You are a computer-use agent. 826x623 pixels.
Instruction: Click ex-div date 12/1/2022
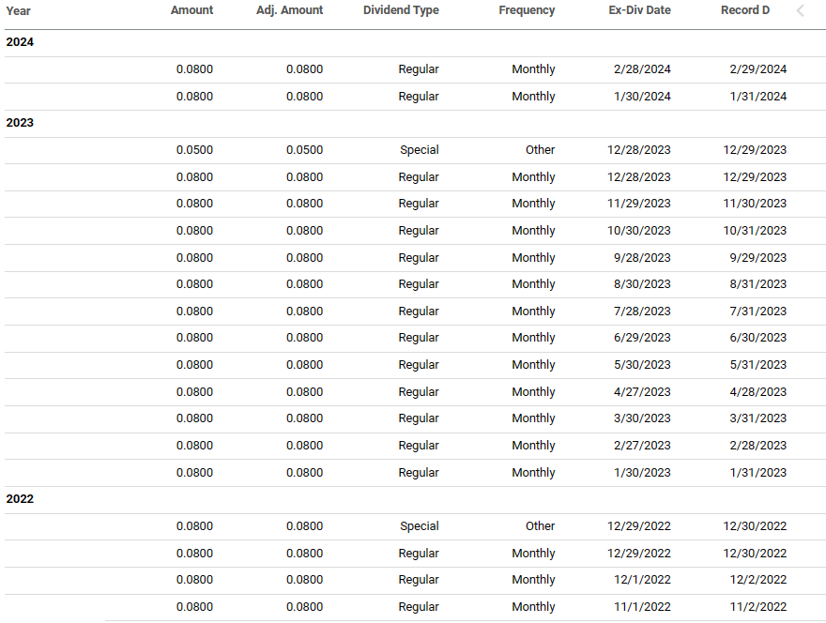pos(642,580)
